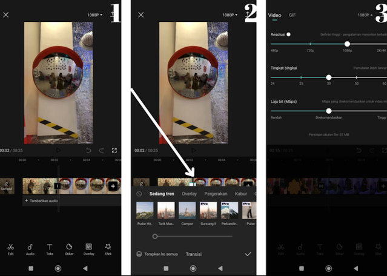This screenshot has height=276, width=387.
Task: Tap Android back button in panel 3
Action: point(356,268)
